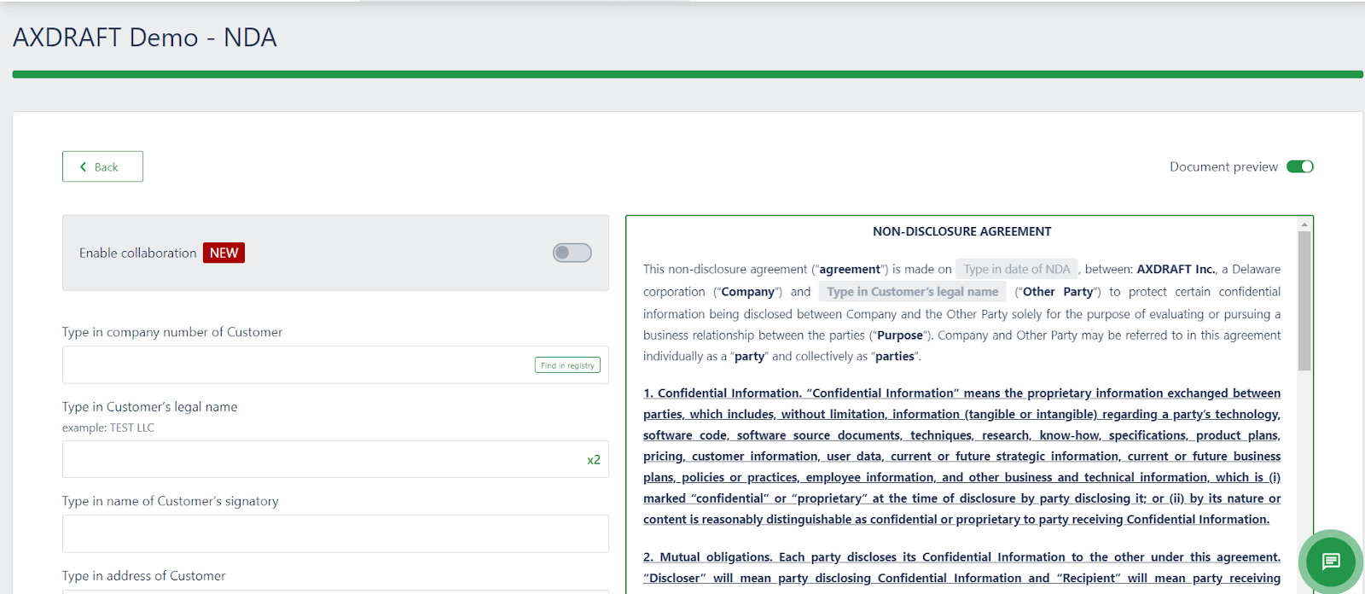Focus the Customer's signatory name field
The width and height of the screenshot is (1365, 594).
335,533
